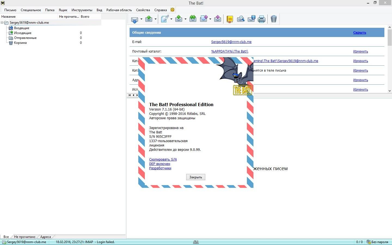This screenshot has width=392, height=245.
Task: Click the gear icon after the Справка menu
Action: click(x=172, y=10)
